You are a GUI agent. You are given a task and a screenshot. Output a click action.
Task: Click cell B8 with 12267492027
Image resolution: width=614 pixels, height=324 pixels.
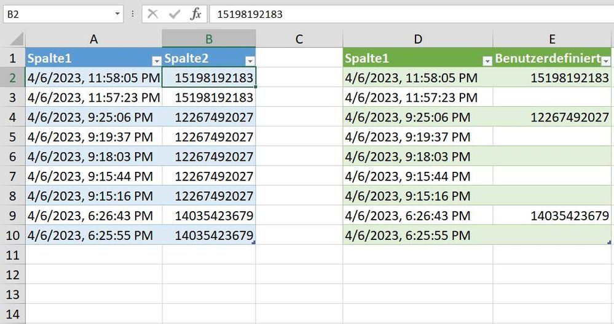coord(209,196)
